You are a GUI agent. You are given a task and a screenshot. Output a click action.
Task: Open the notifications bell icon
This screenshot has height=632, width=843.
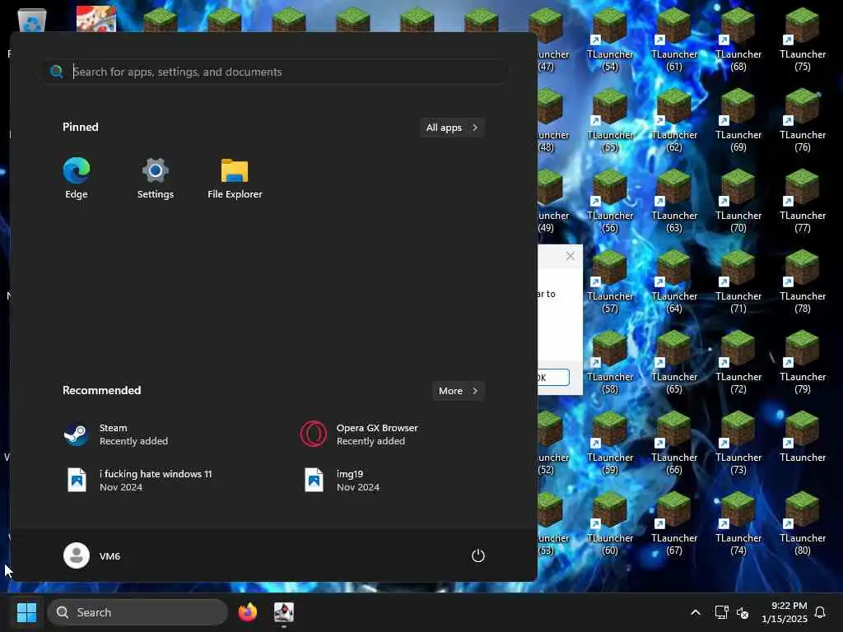[x=820, y=612]
